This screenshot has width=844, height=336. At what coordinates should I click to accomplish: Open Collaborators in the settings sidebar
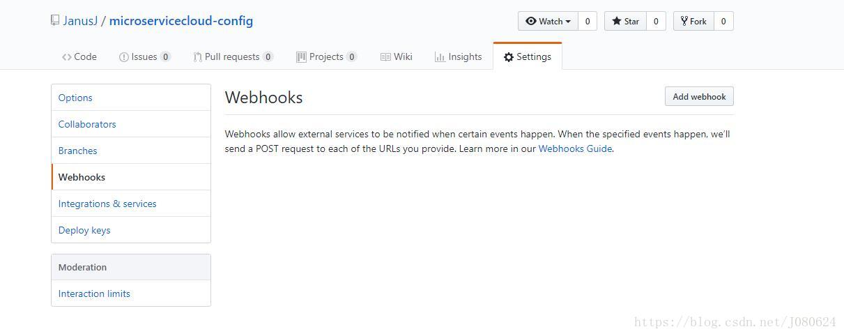tap(131, 124)
